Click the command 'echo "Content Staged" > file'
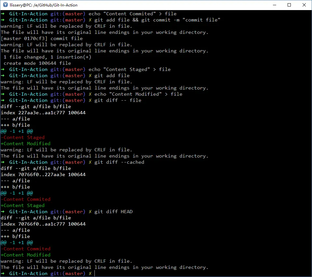Viewport: 312px width, 277px height. tap(130, 69)
